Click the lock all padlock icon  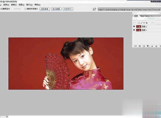(147, 23)
